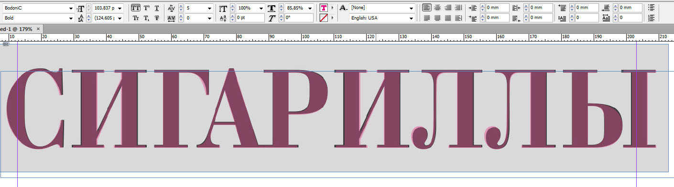Click the First Line Left Indent icon

[x=473, y=18]
